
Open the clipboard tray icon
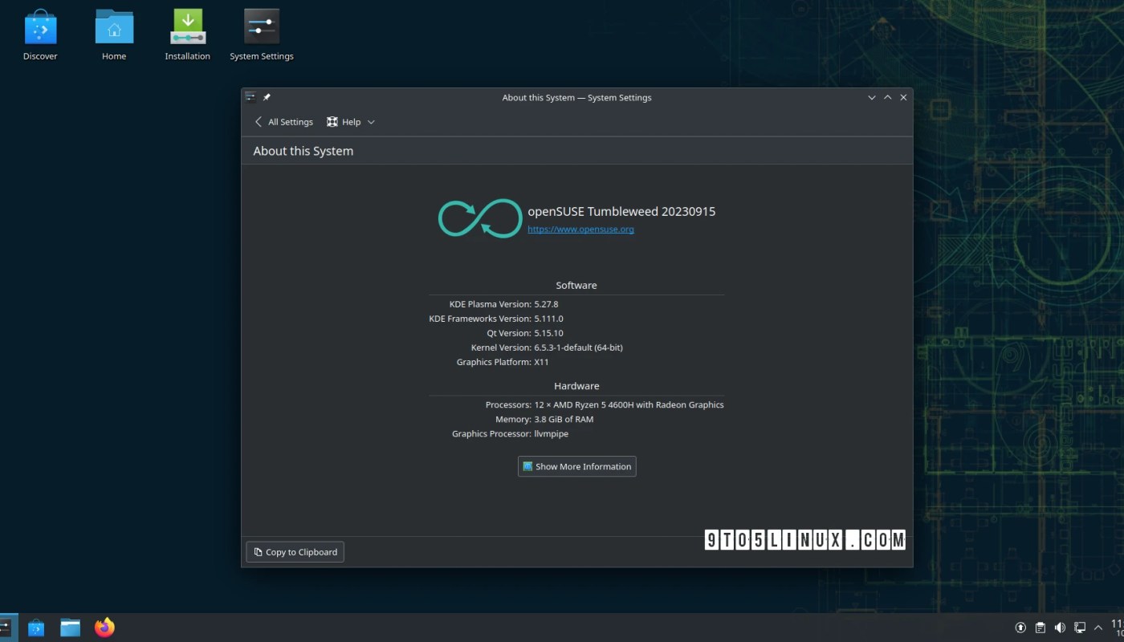pos(1041,628)
